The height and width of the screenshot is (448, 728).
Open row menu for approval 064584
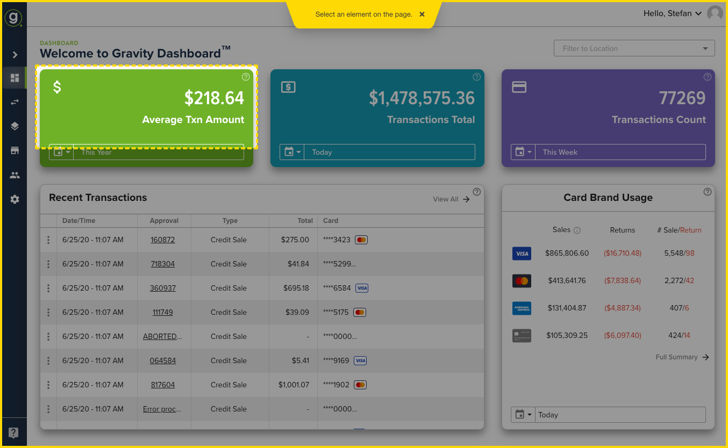[x=48, y=360]
